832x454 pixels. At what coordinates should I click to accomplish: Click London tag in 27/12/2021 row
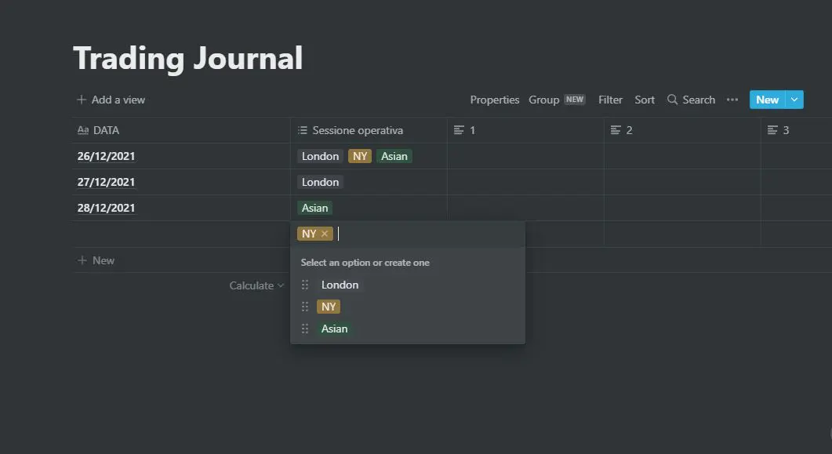click(x=320, y=182)
